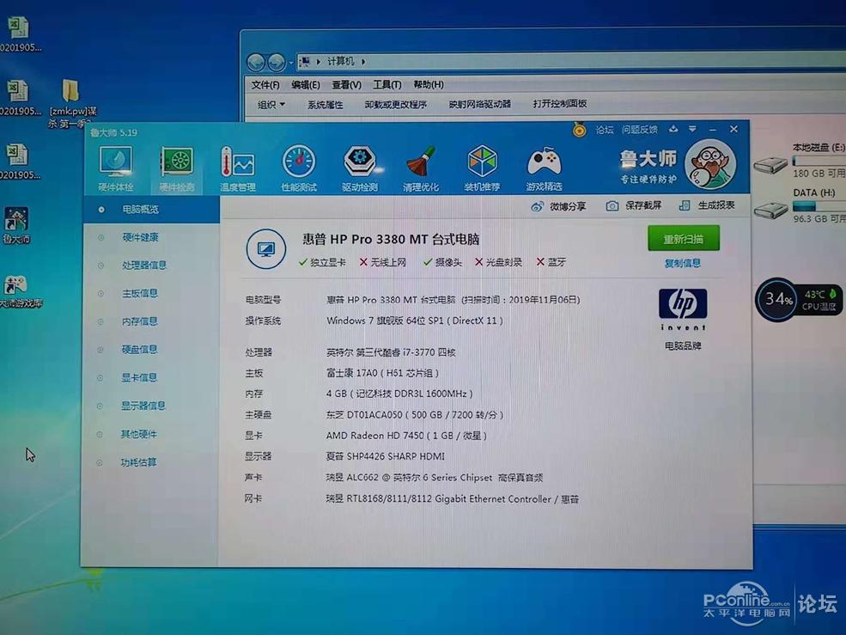Viewport: 846px width, 635px height.
Task: Click 微博分享 weibo share
Action: pyautogui.click(x=559, y=205)
